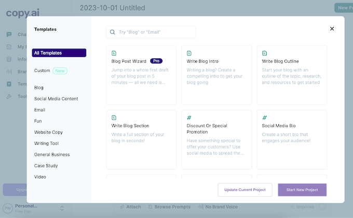
Task: Click the Templates heading text
Action: pyautogui.click(x=45, y=29)
